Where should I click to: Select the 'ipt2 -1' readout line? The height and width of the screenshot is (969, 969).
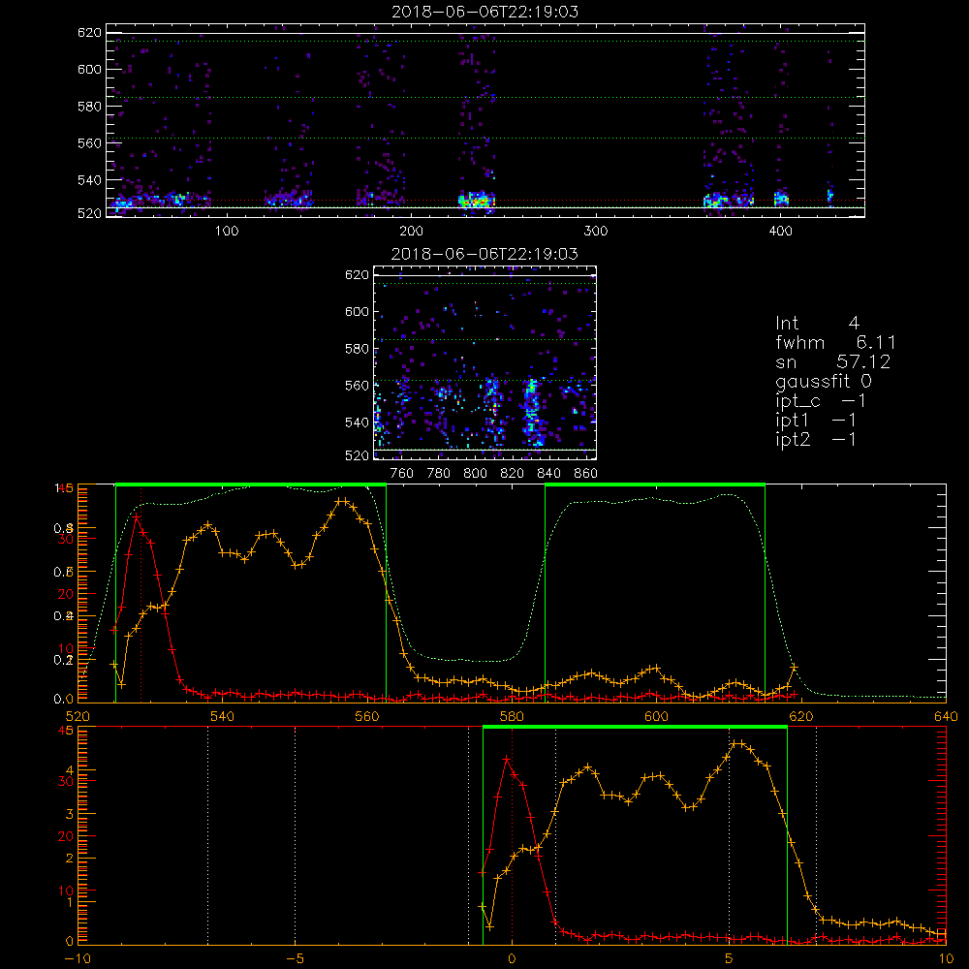pyautogui.click(x=816, y=439)
